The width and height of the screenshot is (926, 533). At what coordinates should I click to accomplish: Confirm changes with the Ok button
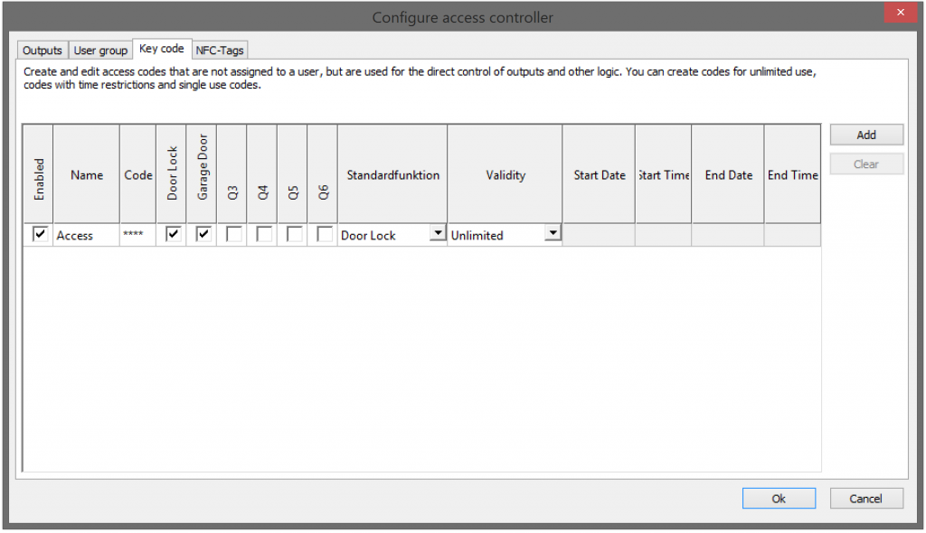tap(779, 498)
